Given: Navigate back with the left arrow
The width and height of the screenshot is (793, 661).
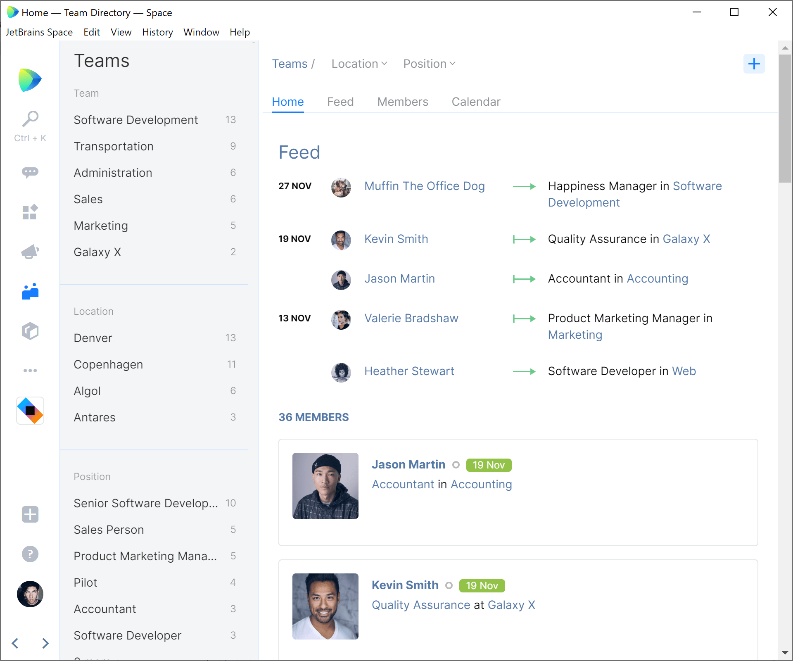Looking at the screenshot, I should [15, 643].
